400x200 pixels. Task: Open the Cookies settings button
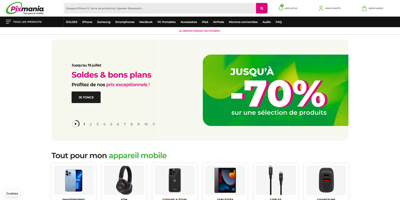coord(12,193)
